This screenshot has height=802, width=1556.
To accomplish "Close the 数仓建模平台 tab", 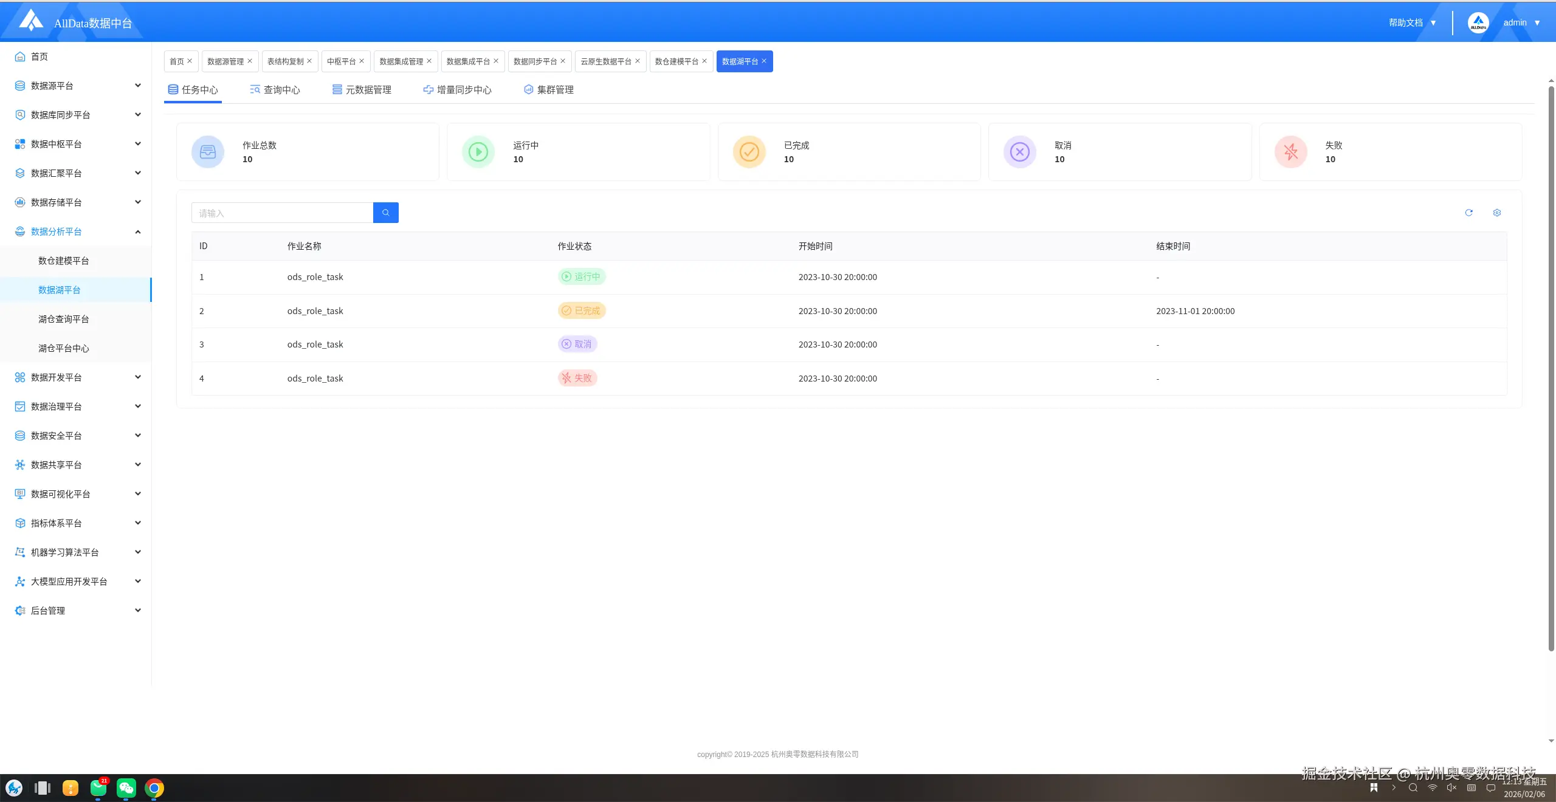I will [x=704, y=61].
